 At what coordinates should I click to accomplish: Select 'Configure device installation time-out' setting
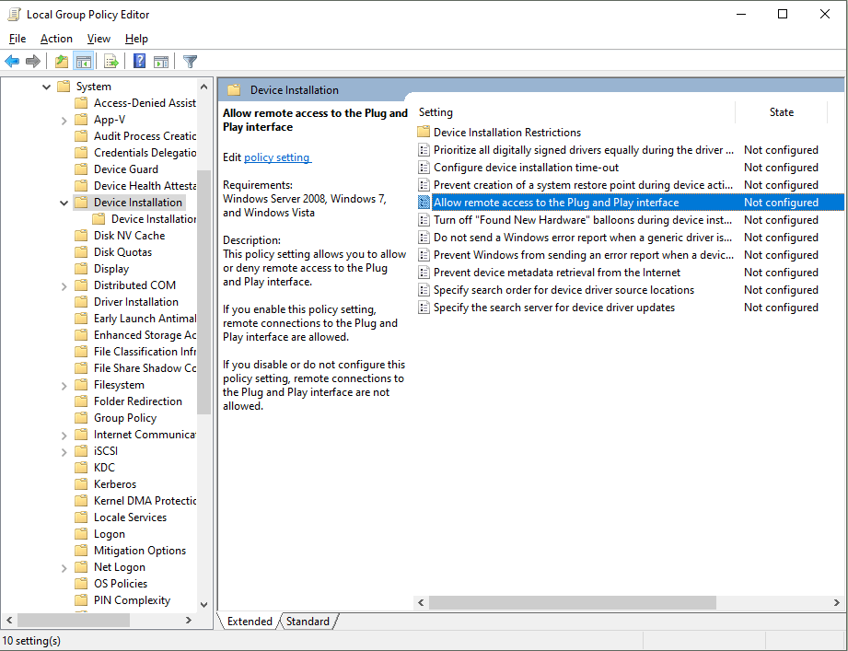[x=526, y=168]
